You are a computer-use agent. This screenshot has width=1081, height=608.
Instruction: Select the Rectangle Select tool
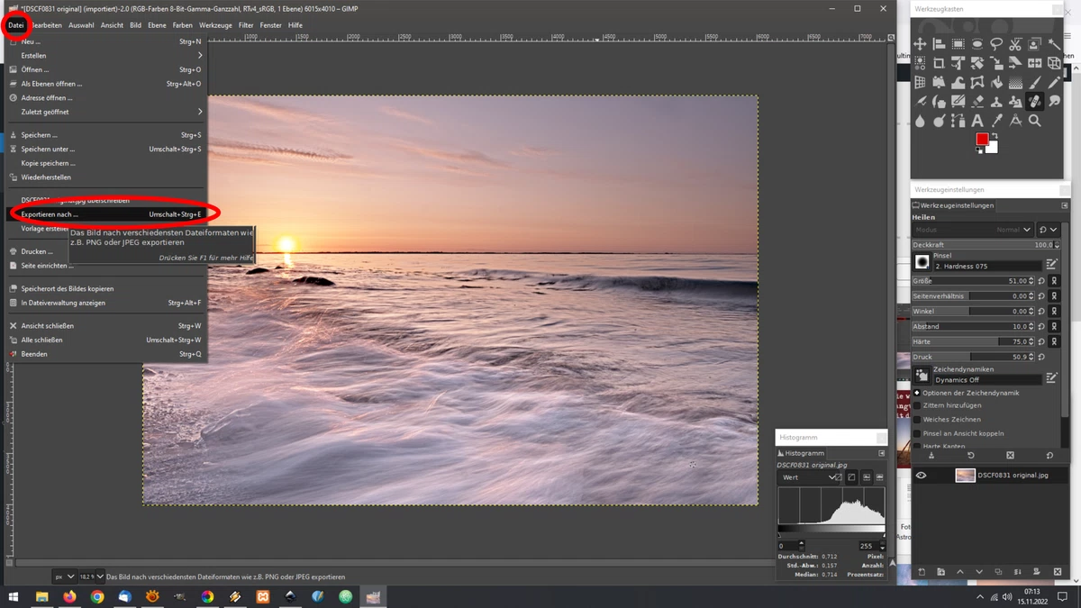[958, 43]
